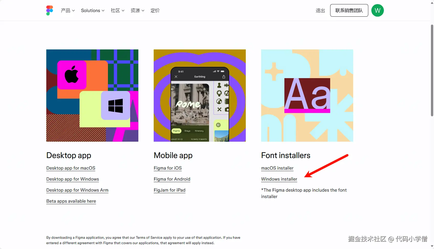Click the Terms of Service disclaimer text
Viewport: 434px width, 249px height.
(x=143, y=240)
